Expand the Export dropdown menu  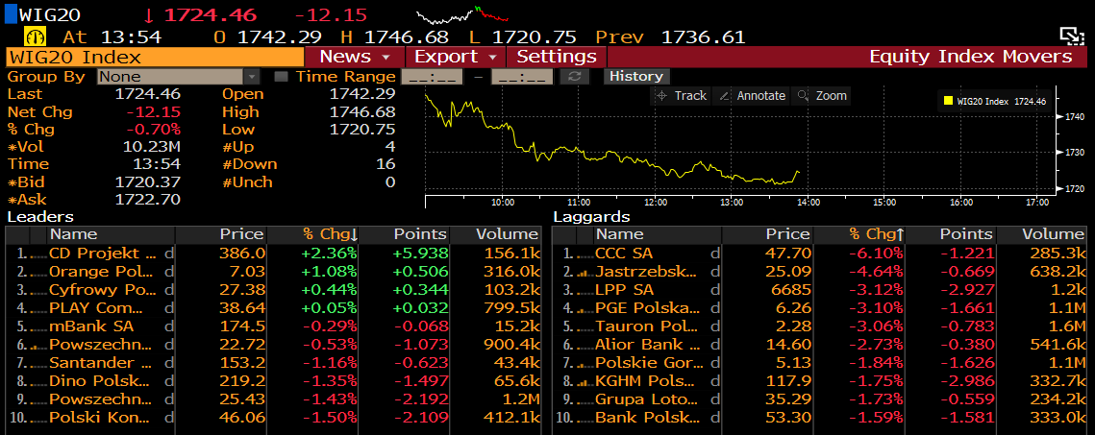456,57
